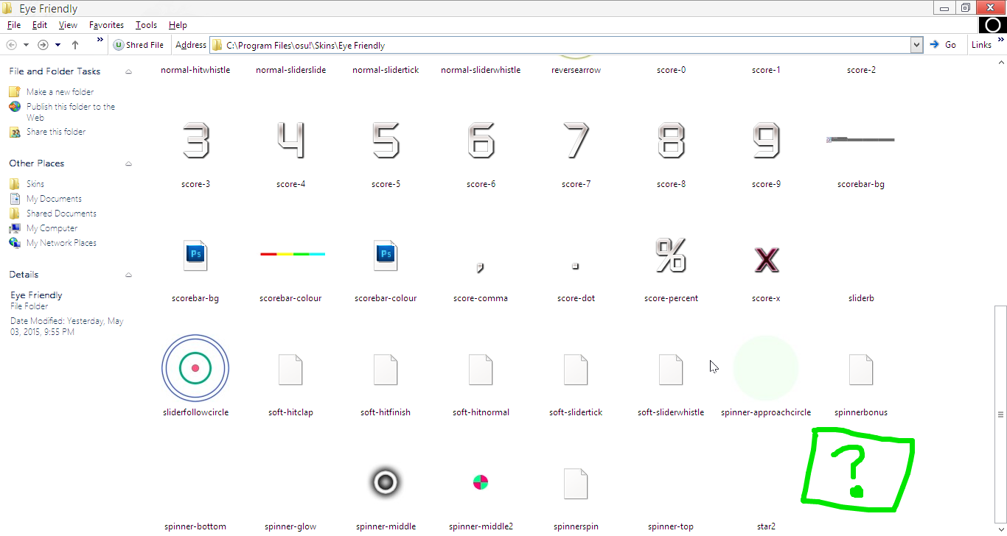Select the sliderb file label
This screenshot has height=536, width=1007.
pyautogui.click(x=861, y=298)
